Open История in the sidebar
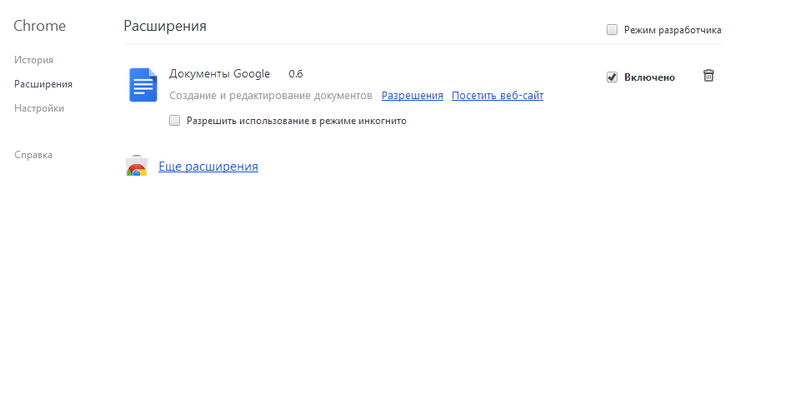This screenshot has height=418, width=800. [33, 60]
